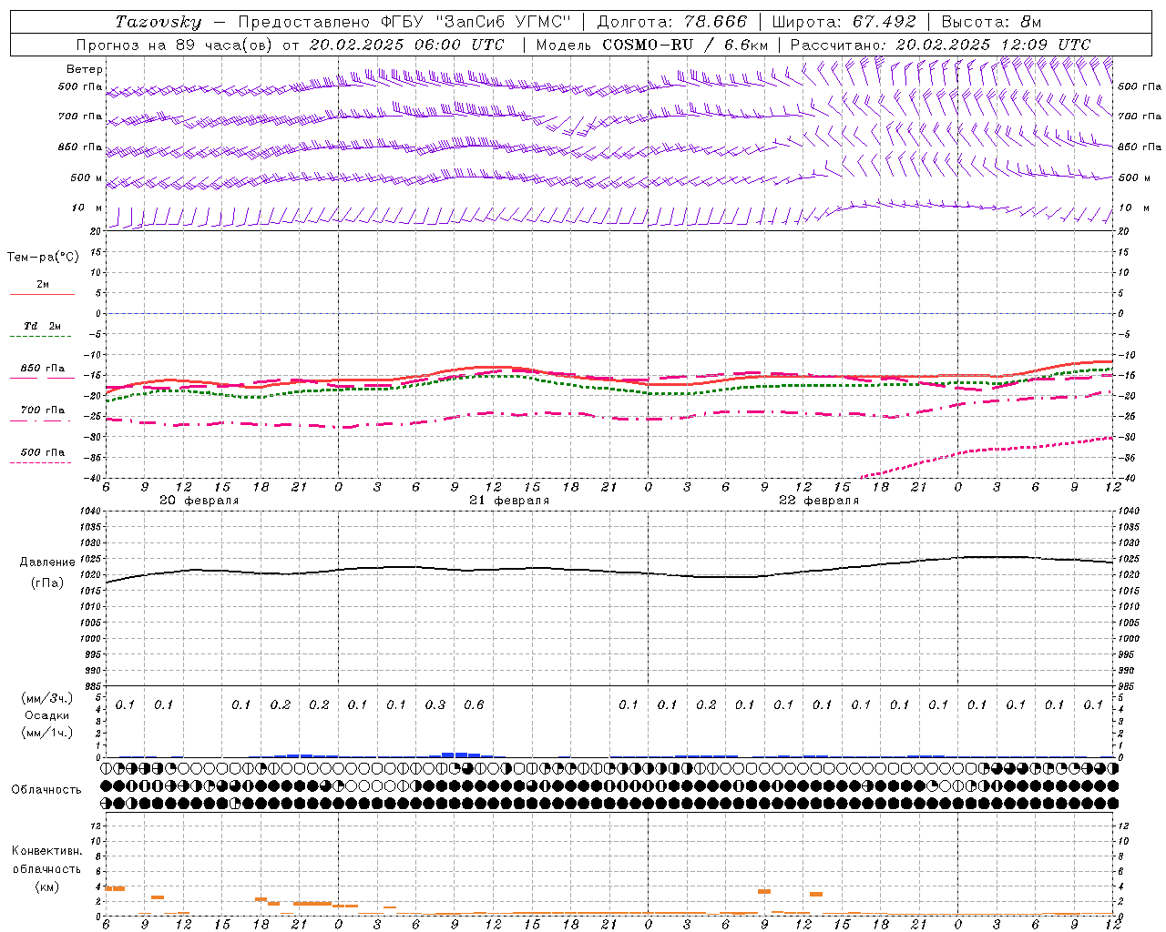Click the '(мм/3ч.)' precipitation unit label
The width and height of the screenshot is (1166, 932).
coord(47,698)
